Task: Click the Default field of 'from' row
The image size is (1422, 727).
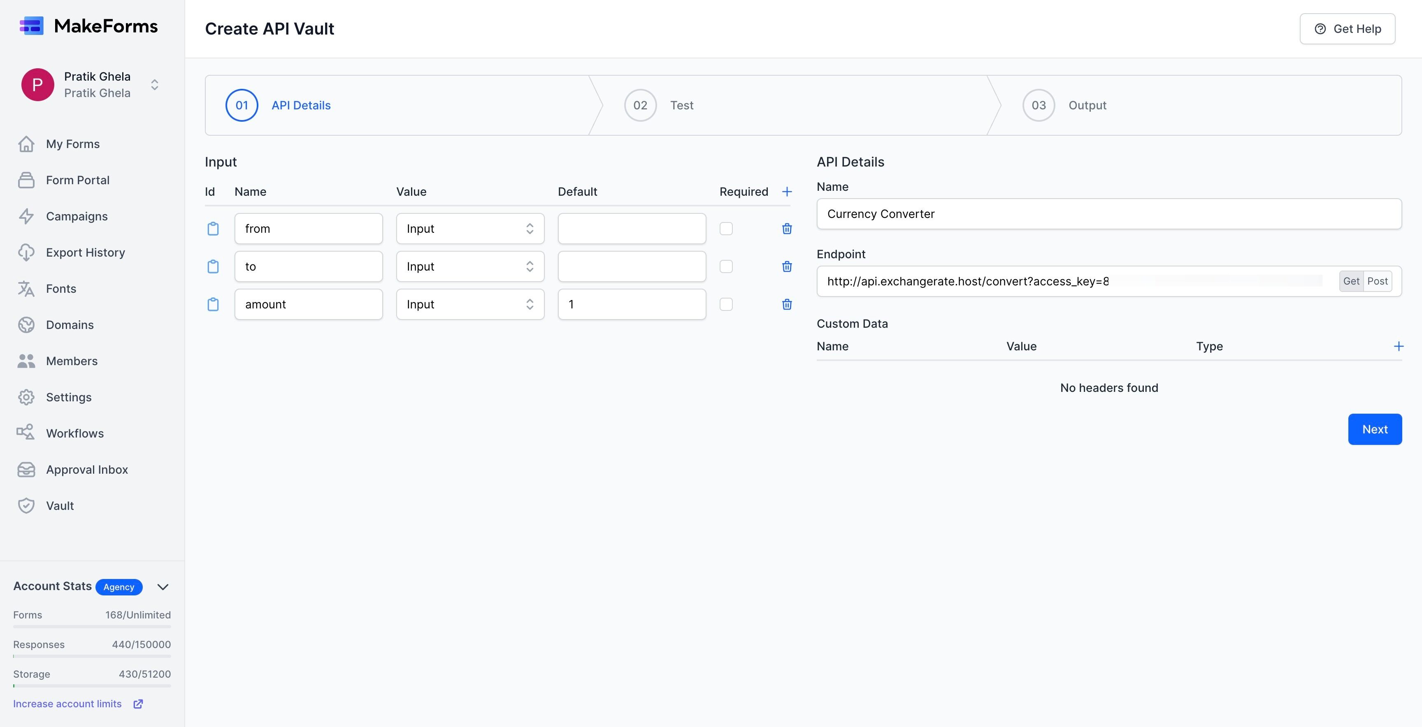Action: [x=632, y=228]
